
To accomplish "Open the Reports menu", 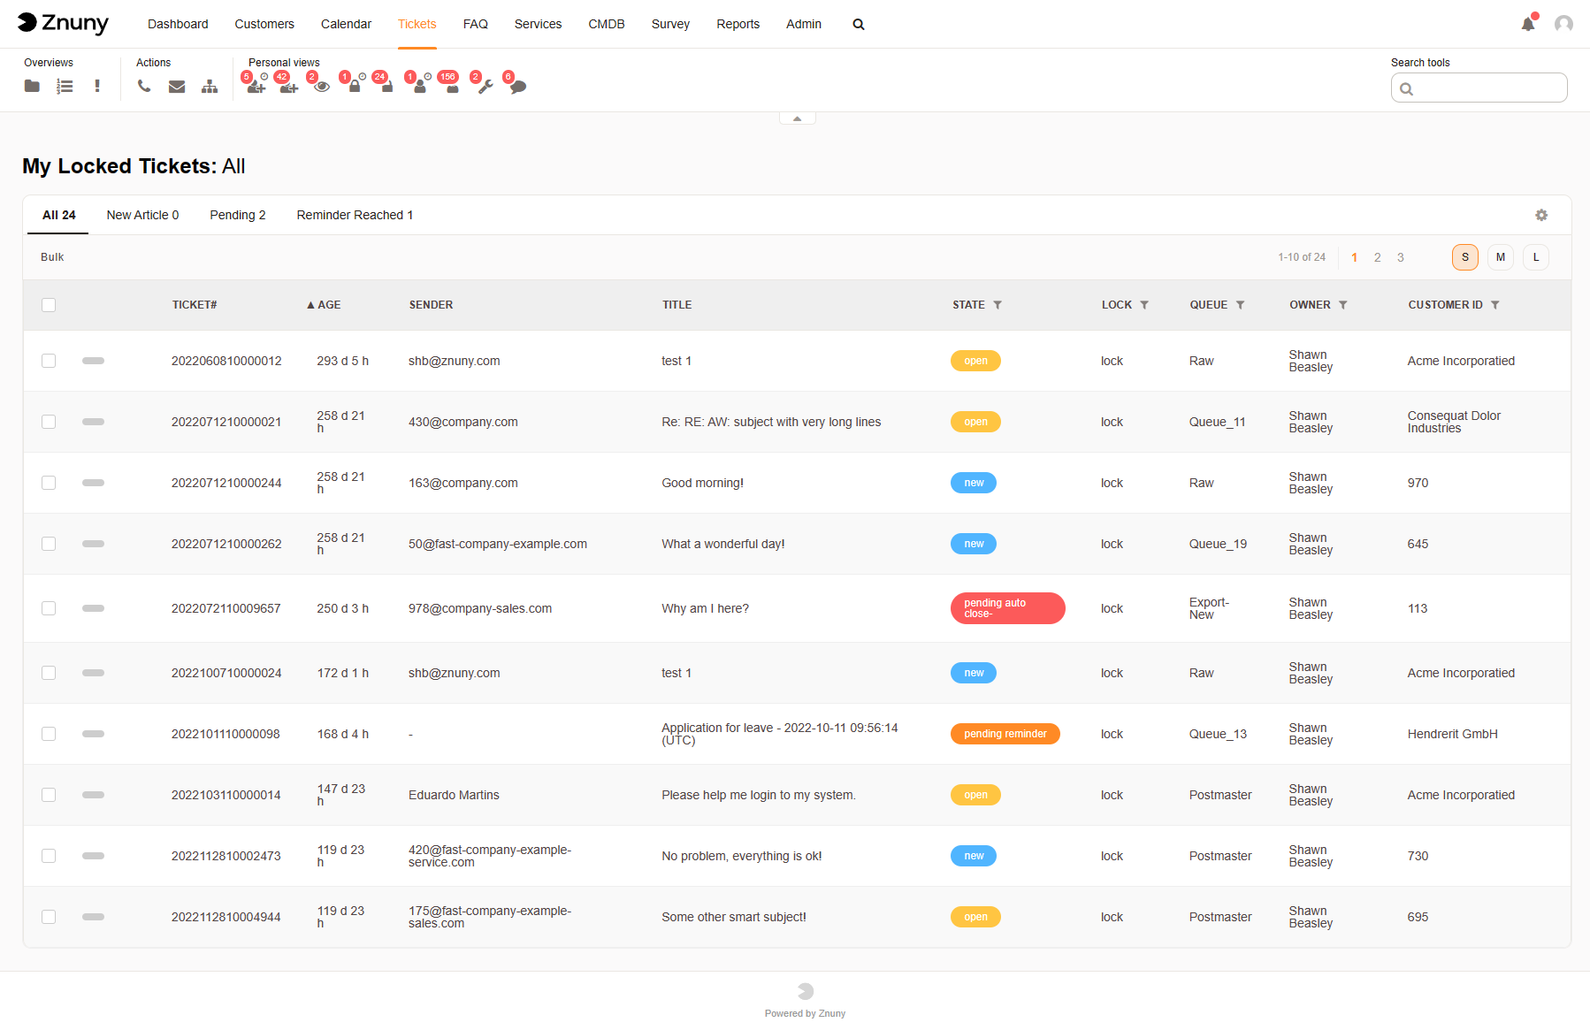I will click(738, 24).
